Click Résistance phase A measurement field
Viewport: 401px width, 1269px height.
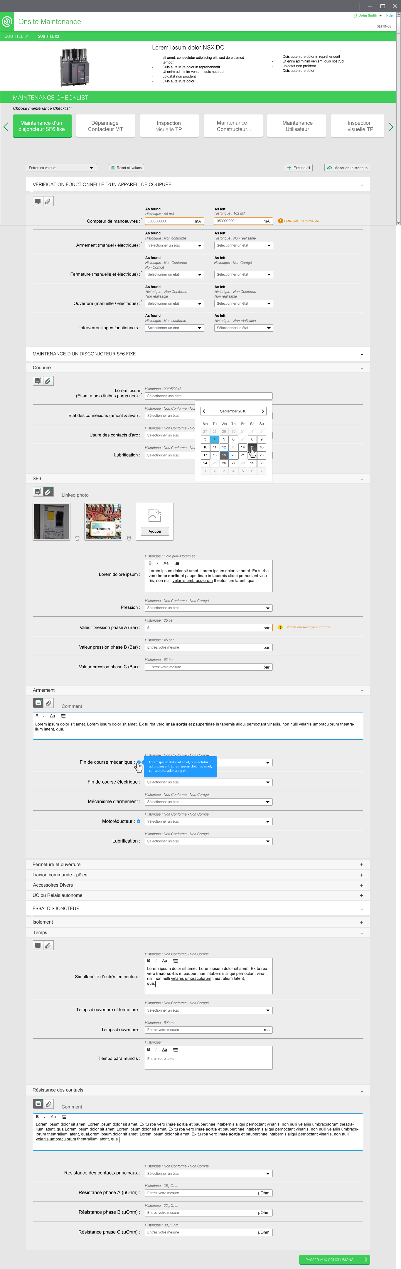208,1193
